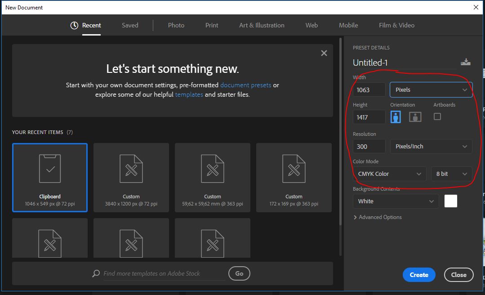The image size is (485, 295).
Task: Click the Width input field
Action: (x=369, y=89)
